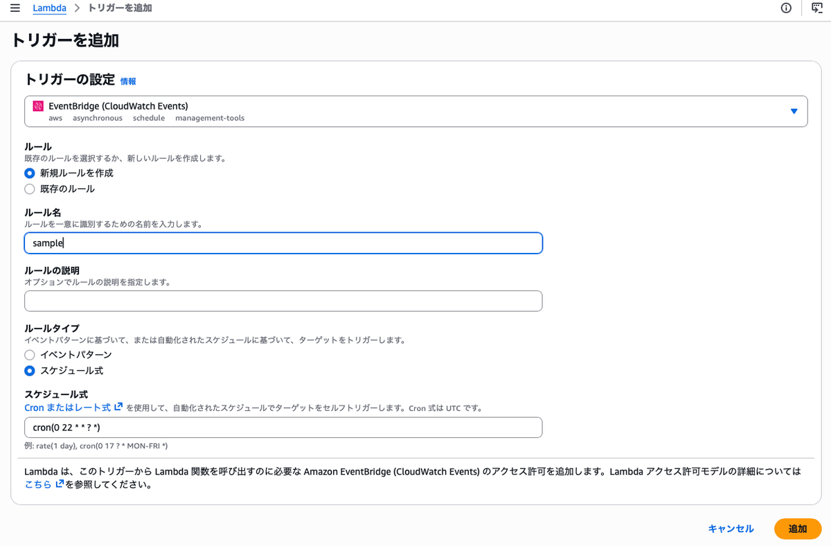This screenshot has width=831, height=546.
Task: Select イベントパターン radio button
Action: pos(30,355)
